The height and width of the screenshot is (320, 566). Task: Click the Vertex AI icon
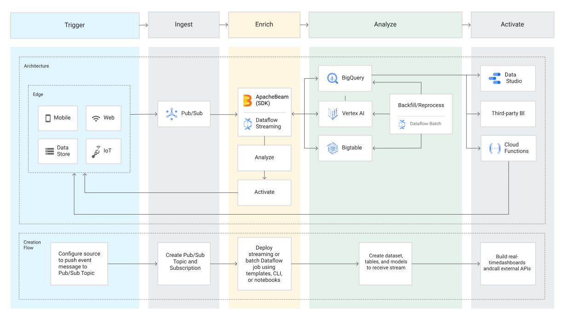tap(332, 113)
